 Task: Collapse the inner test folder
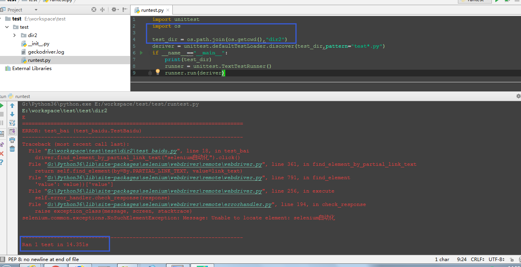pyautogui.click(x=7, y=27)
